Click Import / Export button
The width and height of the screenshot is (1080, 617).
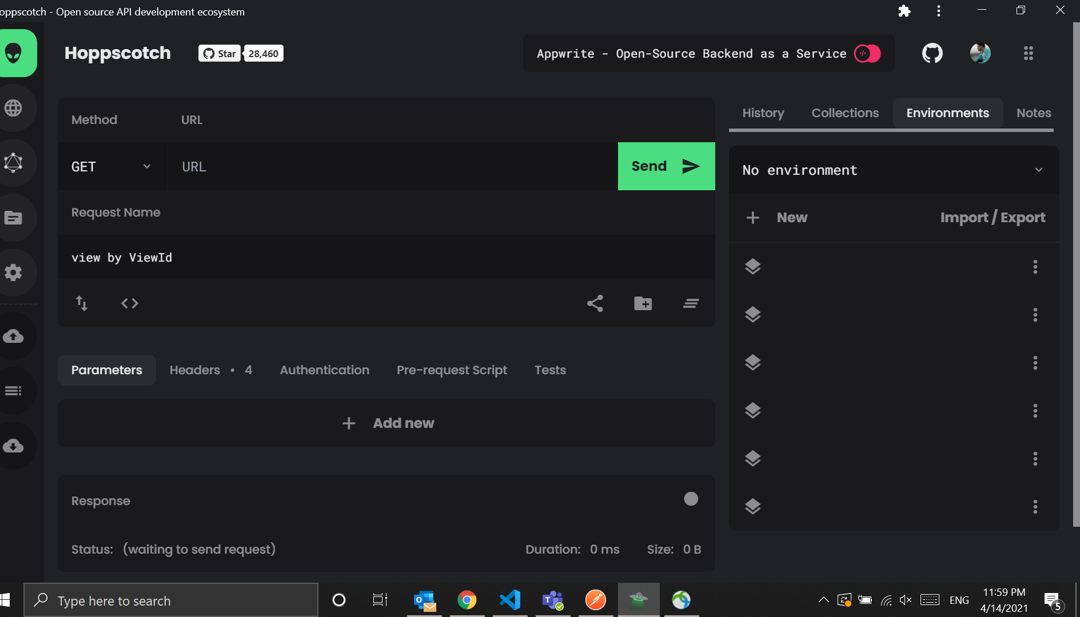[993, 218]
